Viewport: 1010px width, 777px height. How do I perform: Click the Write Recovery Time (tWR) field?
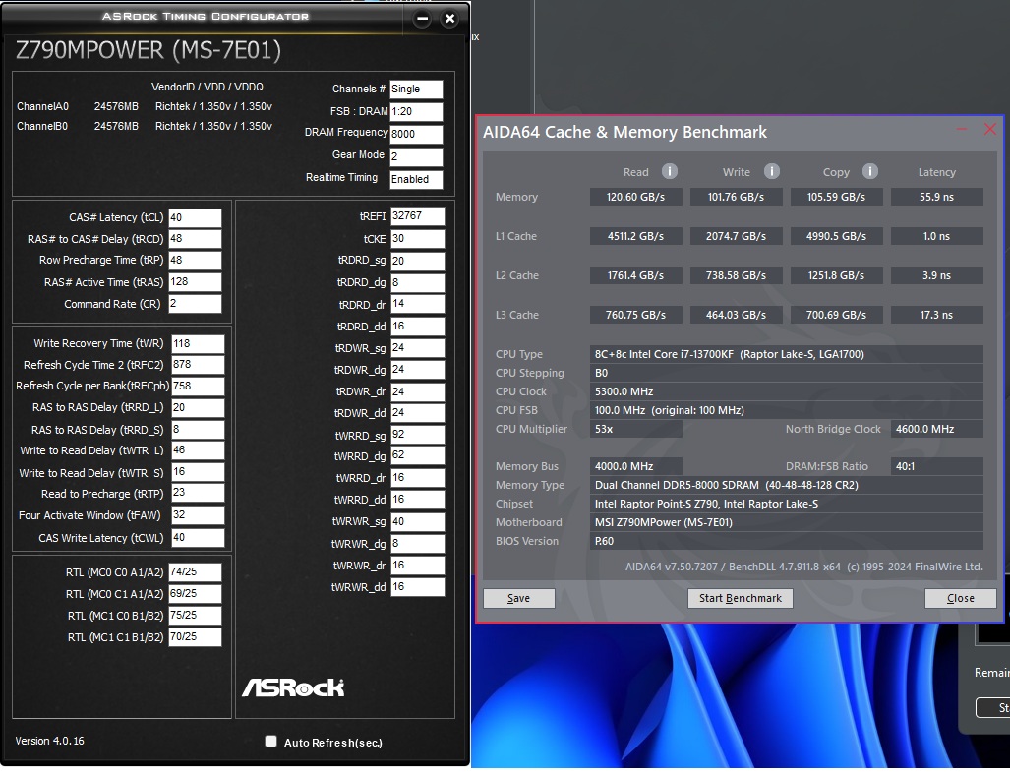coord(198,343)
